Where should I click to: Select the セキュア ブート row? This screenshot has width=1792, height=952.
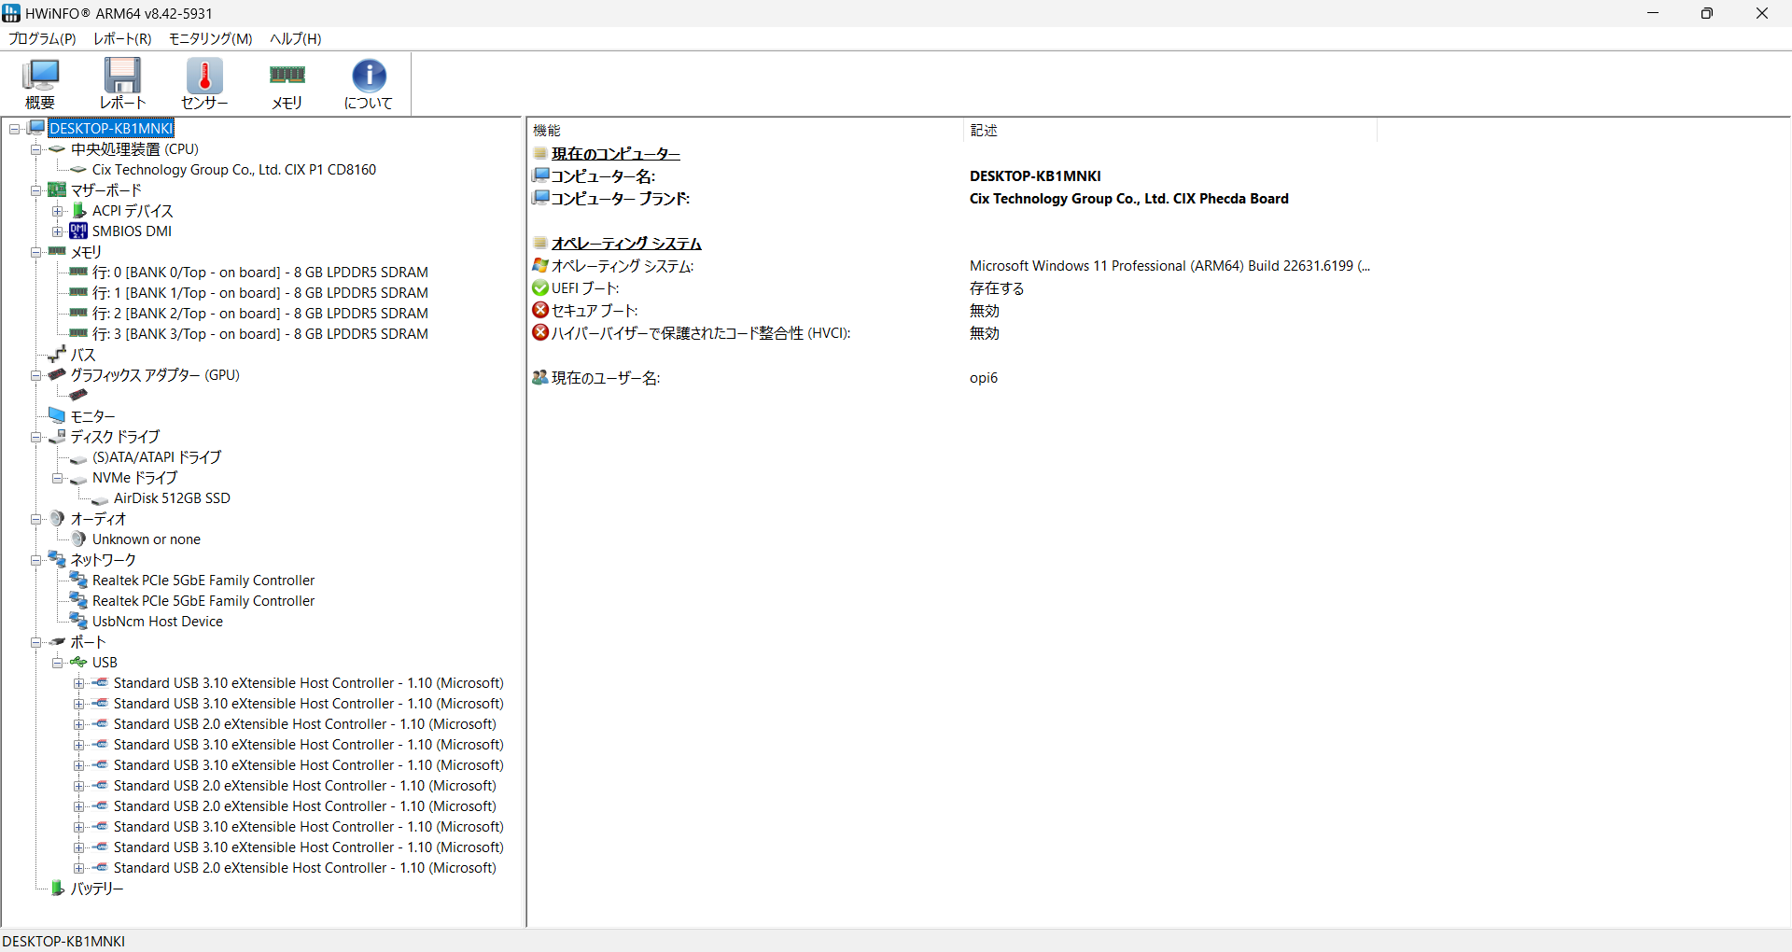[595, 311]
